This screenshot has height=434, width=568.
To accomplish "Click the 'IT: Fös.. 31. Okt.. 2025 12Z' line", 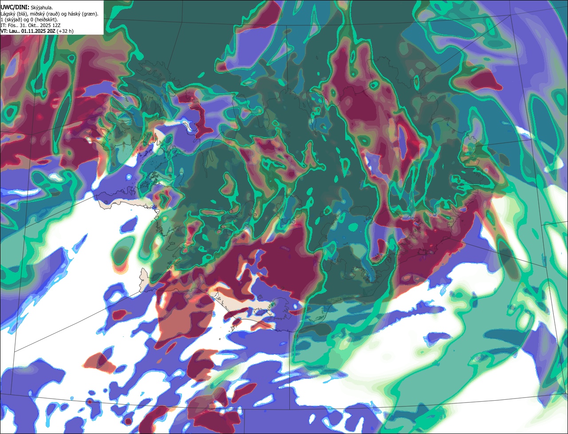I will pyautogui.click(x=30, y=25).
